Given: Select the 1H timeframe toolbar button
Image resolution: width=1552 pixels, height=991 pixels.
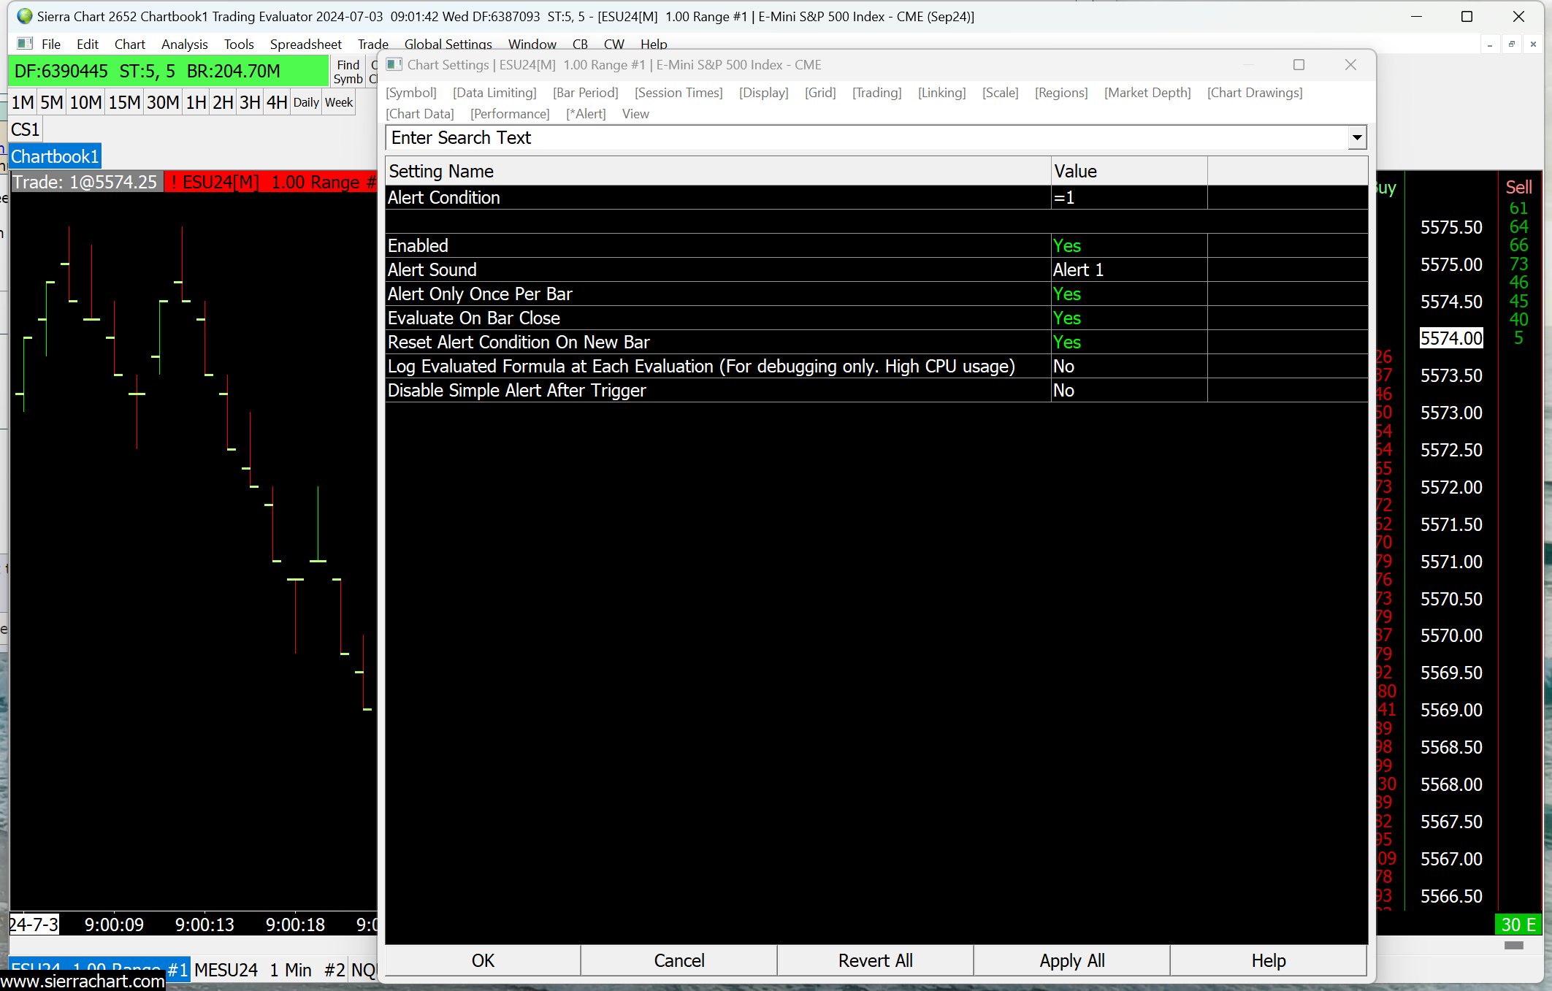Looking at the screenshot, I should (x=196, y=102).
